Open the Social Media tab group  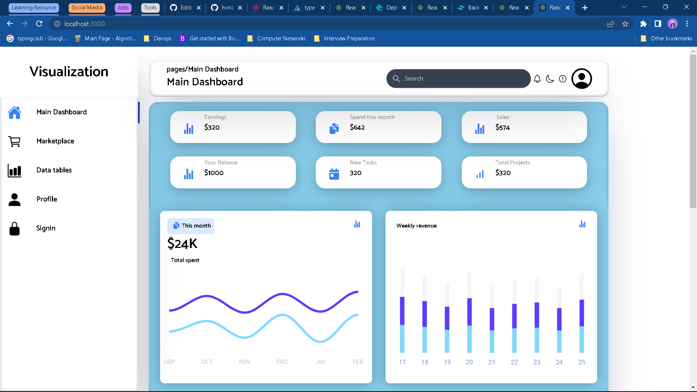(x=87, y=8)
